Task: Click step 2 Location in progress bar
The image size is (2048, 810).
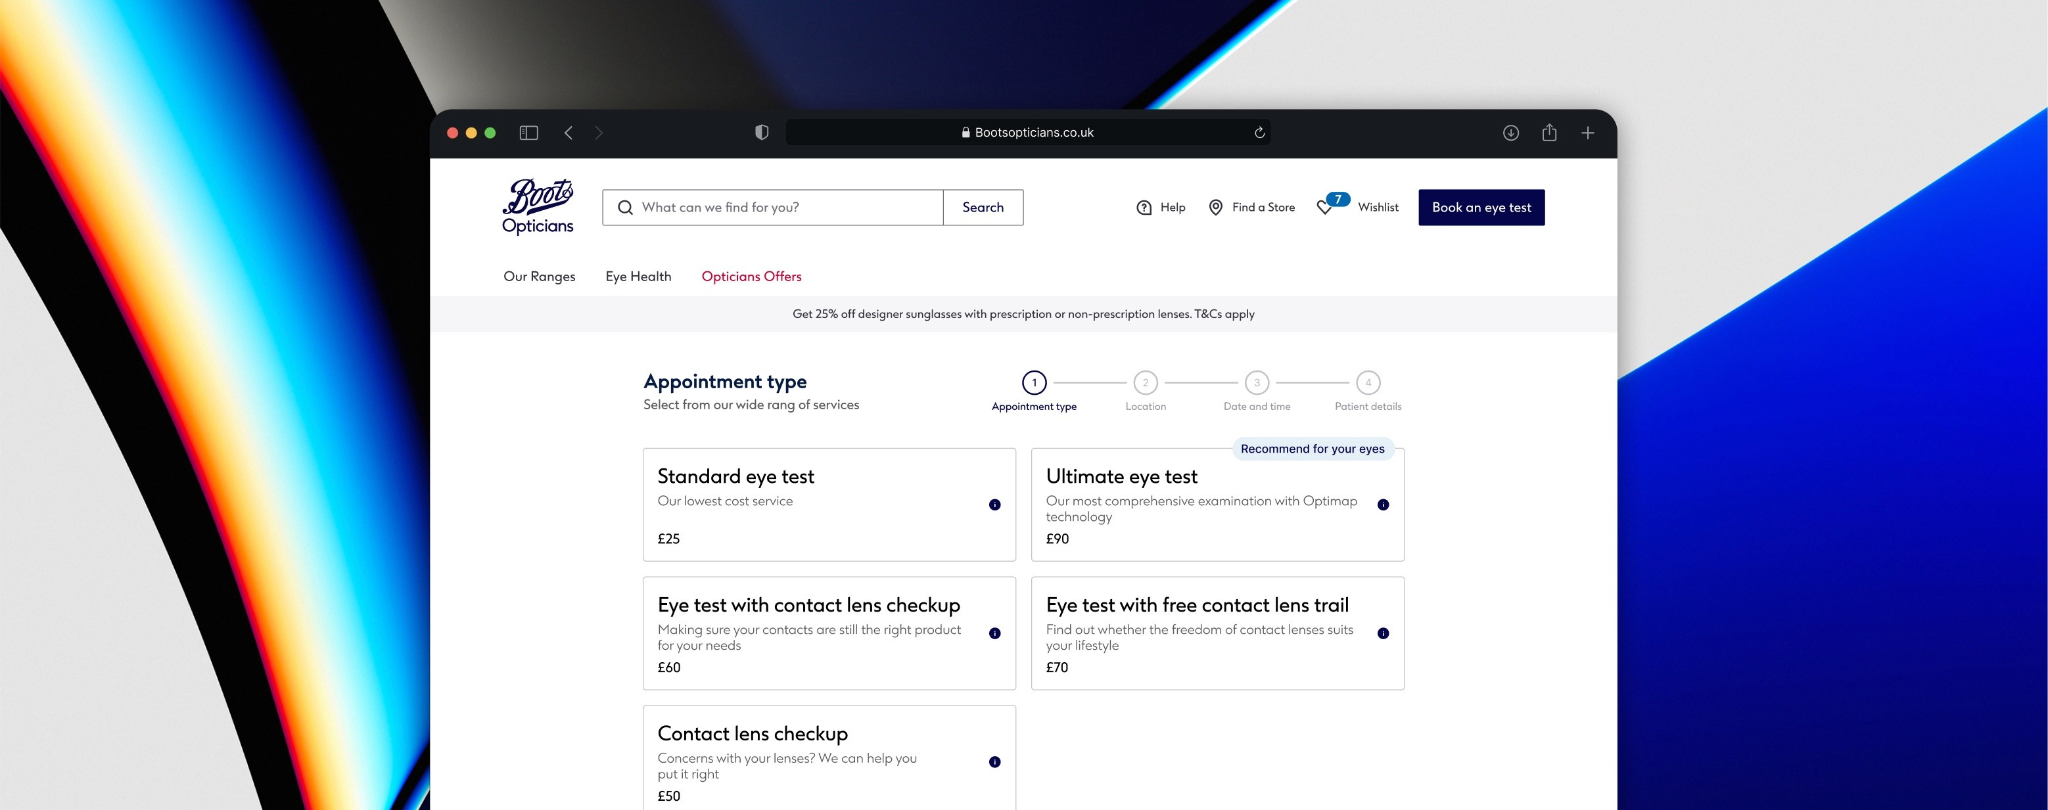Action: (x=1145, y=383)
